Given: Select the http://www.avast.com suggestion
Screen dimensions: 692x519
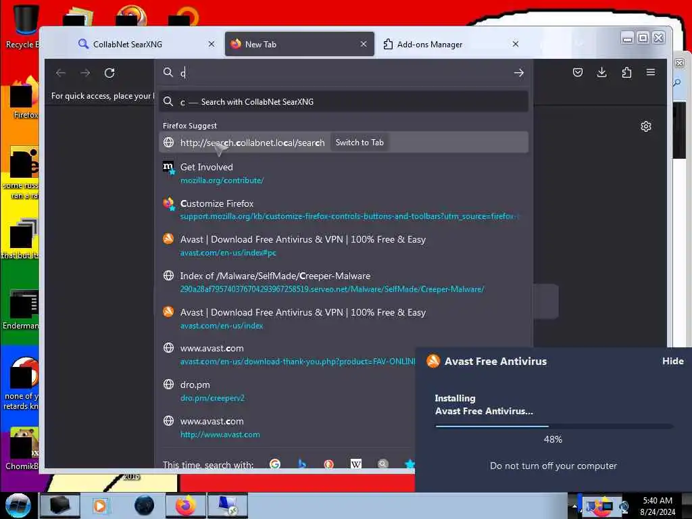Looking at the screenshot, I should click(x=287, y=428).
